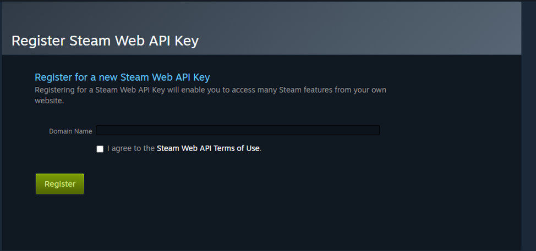Open the Steam Web API Terms of Use link
Image resolution: width=536 pixels, height=251 pixels.
(x=208, y=148)
